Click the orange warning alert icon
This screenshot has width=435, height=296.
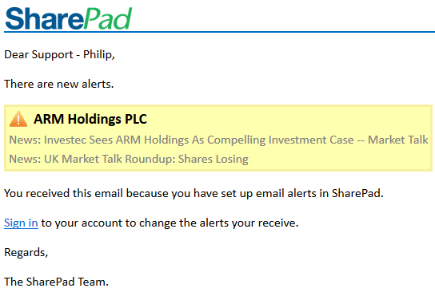point(18,119)
